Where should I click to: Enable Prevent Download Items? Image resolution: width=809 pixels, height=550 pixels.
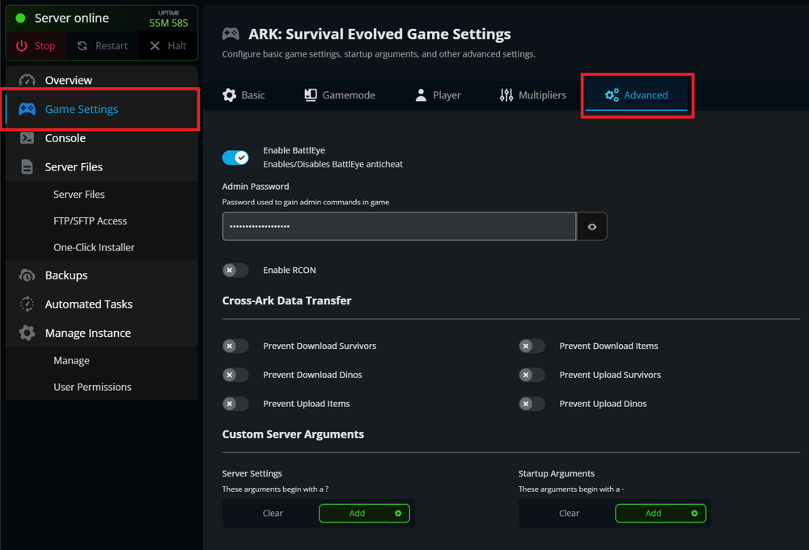point(532,346)
